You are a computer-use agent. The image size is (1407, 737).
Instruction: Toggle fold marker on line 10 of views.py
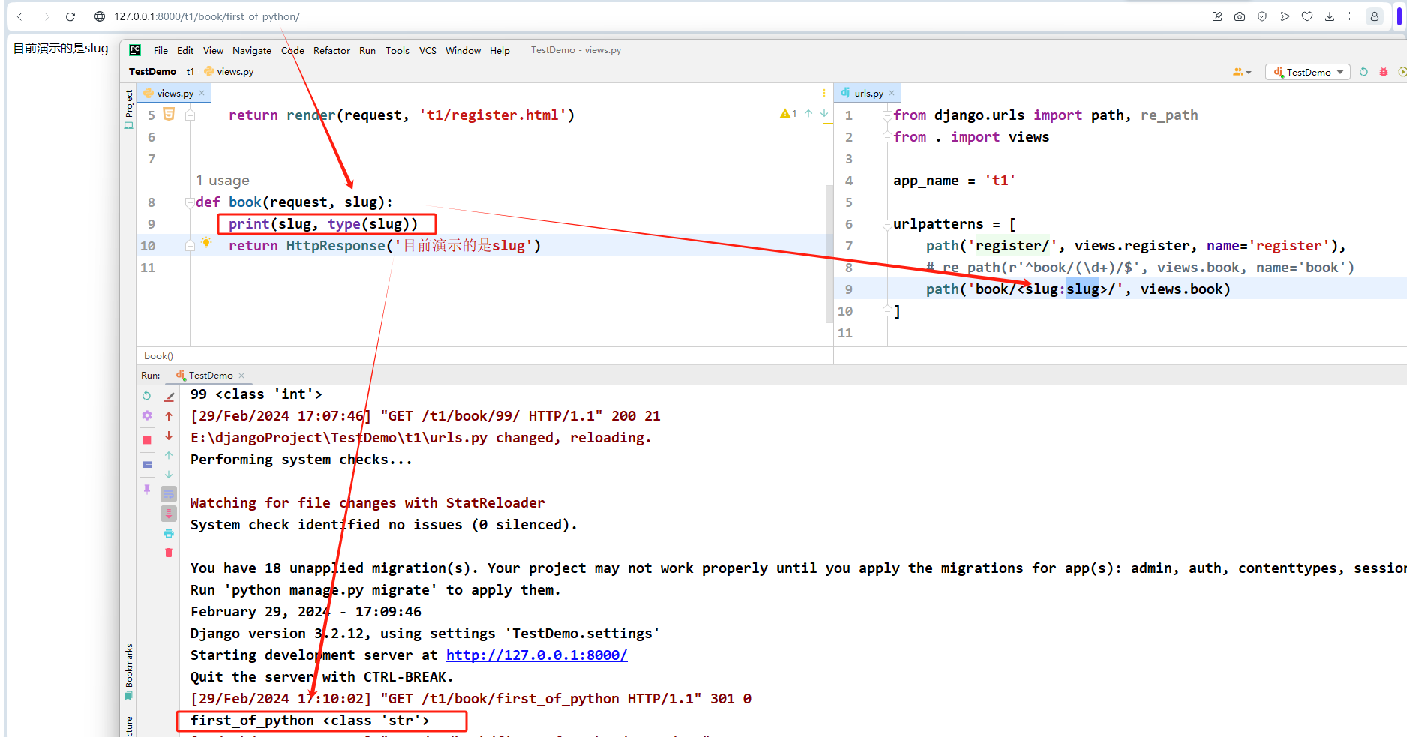(x=190, y=246)
